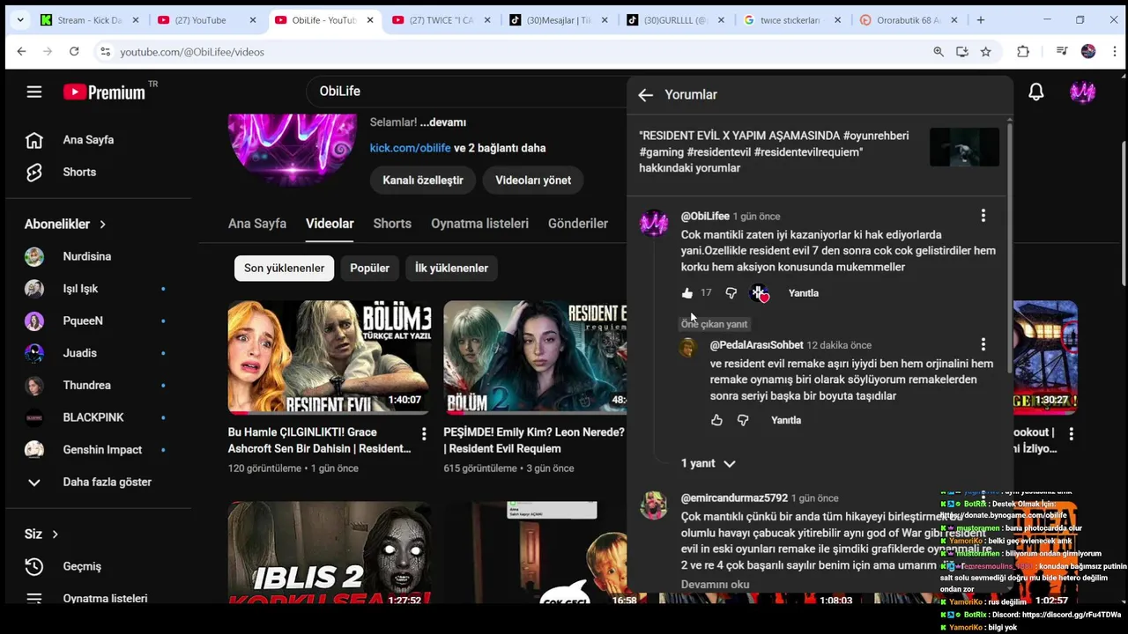
Task: Open the comments panel video thumbnail
Action: tap(964, 147)
